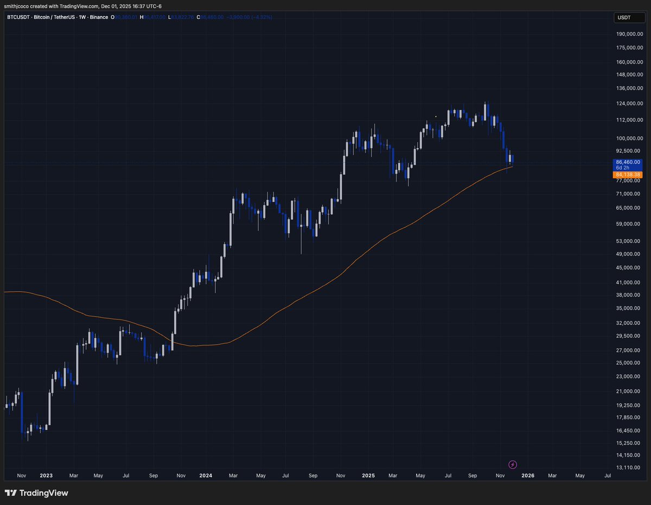Open the BTCUSDT symbol name to change symbols

18,17
